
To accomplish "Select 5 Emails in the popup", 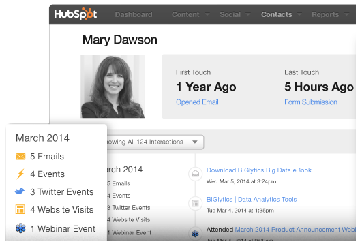I will click(x=47, y=157).
